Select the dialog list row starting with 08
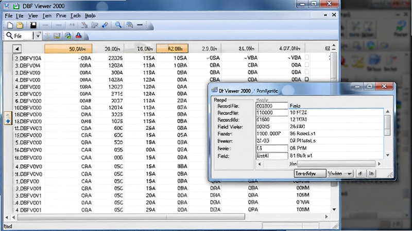The width and height of the screenshot is (412, 231). pos(336,148)
